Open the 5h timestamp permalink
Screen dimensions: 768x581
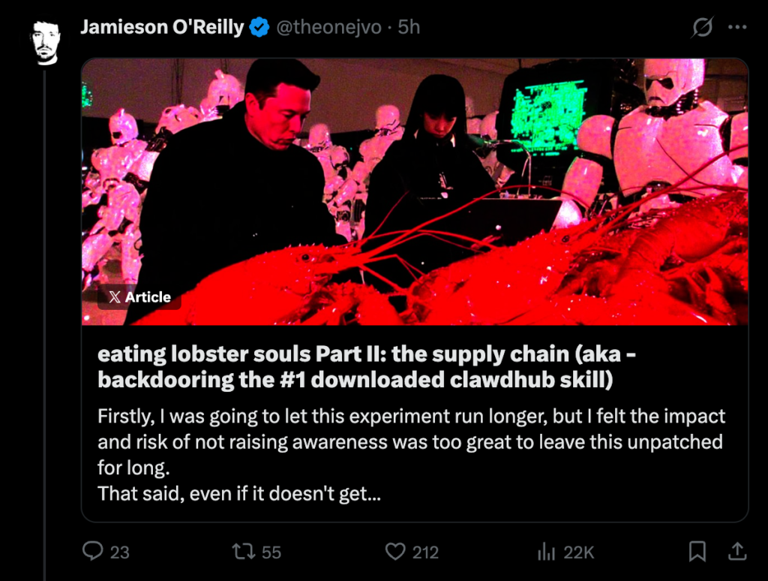[409, 28]
